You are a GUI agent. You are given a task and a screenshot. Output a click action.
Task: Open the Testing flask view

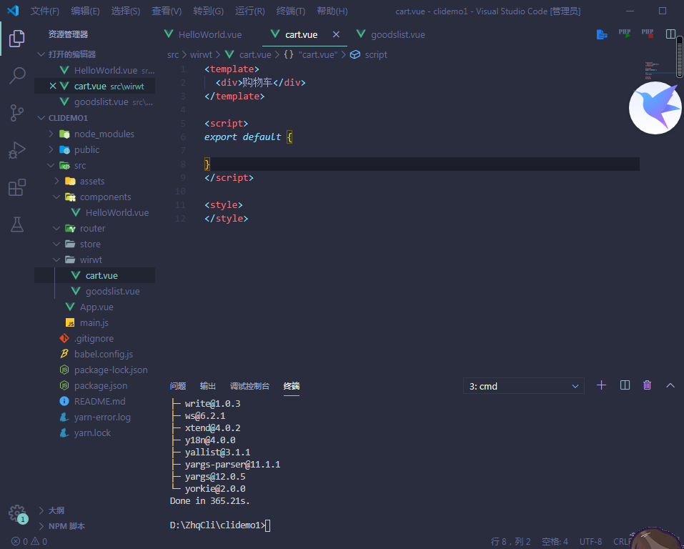point(17,224)
